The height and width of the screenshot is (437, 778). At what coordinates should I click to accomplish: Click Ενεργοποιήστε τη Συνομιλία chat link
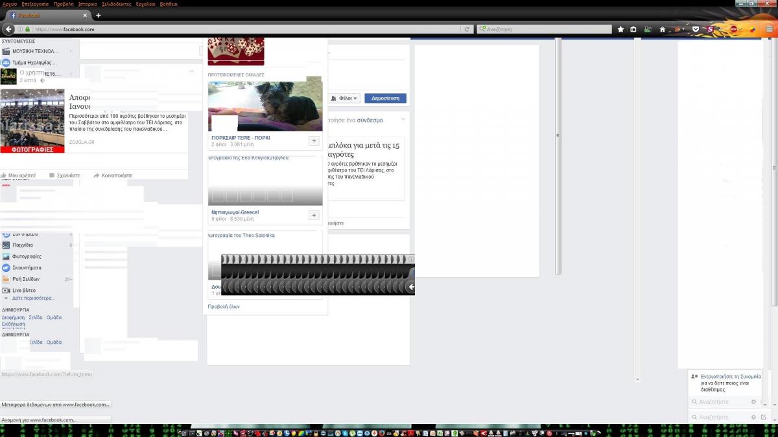tap(731, 376)
